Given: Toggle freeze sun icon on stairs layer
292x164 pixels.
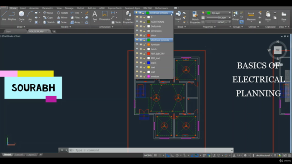Looking at the screenshot, I should point(141,63).
